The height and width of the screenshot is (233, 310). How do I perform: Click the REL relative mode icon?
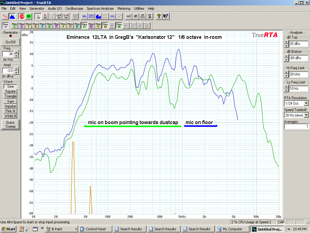point(84,16)
